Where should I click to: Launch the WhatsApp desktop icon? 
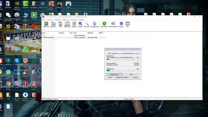pos(25,50)
